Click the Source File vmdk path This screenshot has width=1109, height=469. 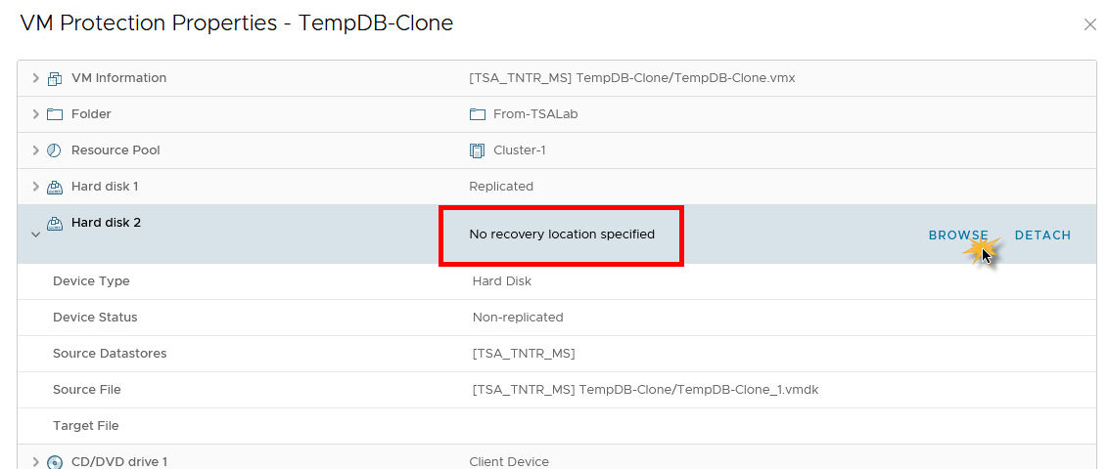(645, 390)
